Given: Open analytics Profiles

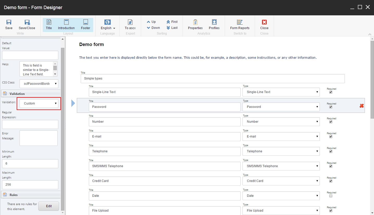Looking at the screenshot, I should coord(214,25).
